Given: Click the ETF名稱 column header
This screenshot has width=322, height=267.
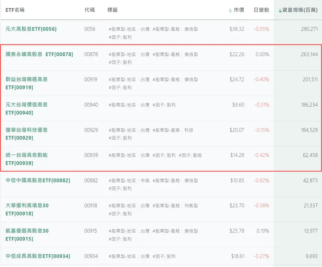Looking at the screenshot, I should click(15, 10).
